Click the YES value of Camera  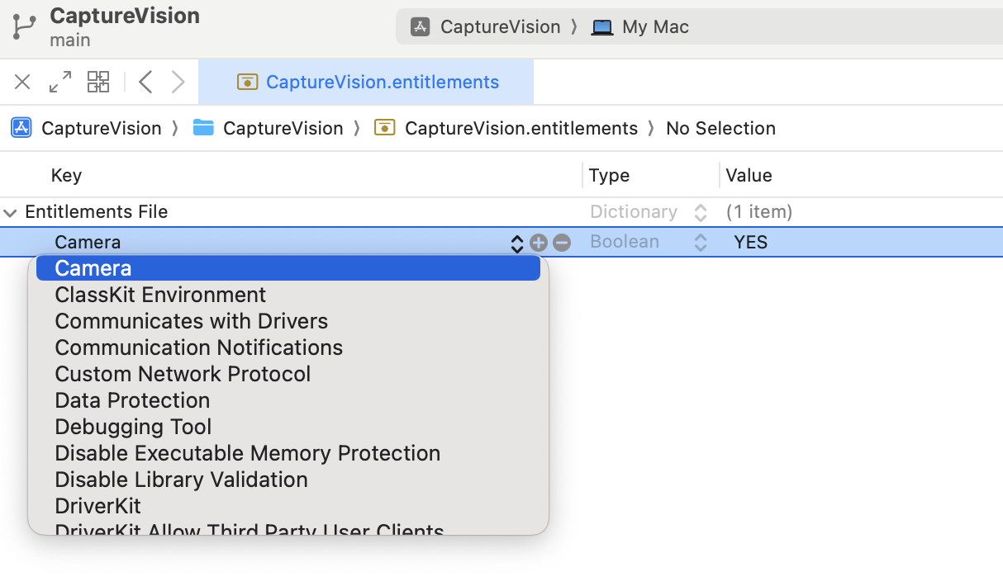[750, 243]
